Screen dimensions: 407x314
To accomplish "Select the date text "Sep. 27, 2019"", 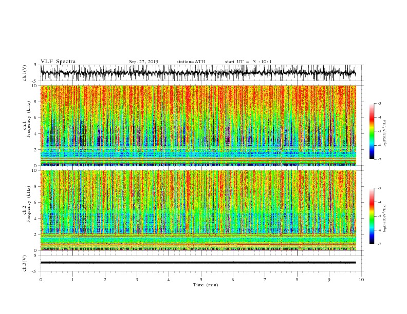I will (x=143, y=62).
